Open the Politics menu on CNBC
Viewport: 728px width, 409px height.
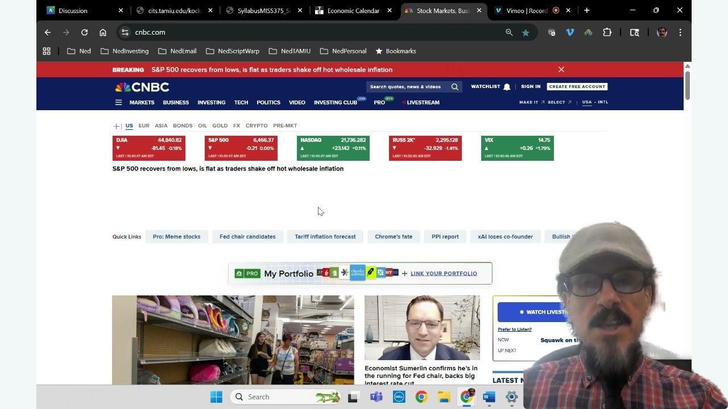(268, 103)
